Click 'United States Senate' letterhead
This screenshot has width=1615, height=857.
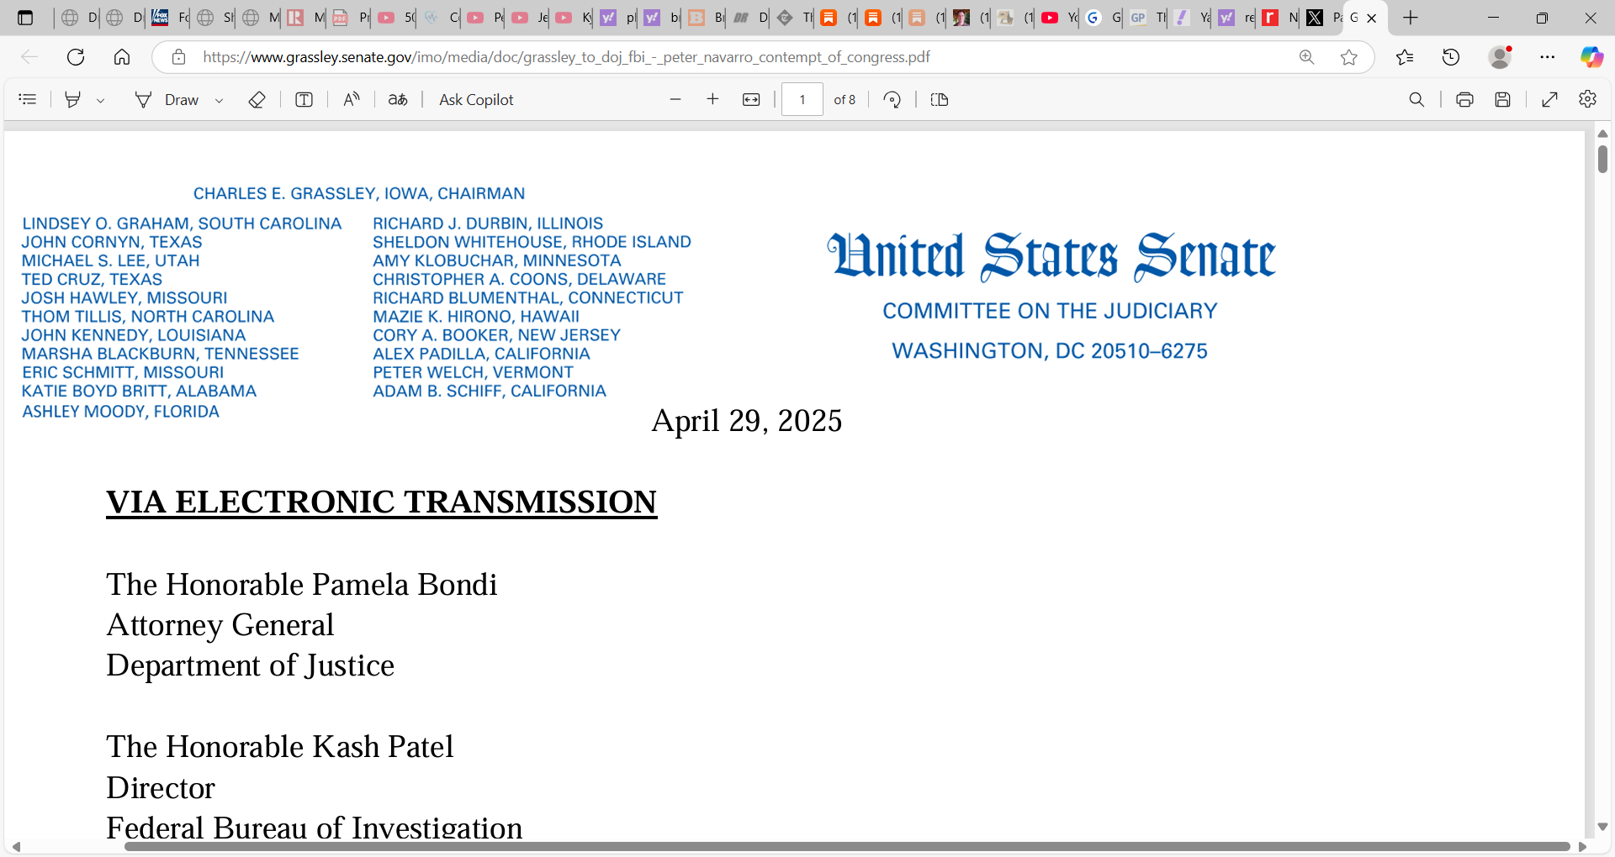(x=1051, y=255)
